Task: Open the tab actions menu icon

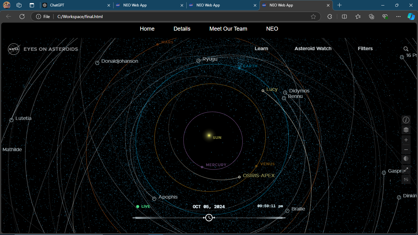Action: tap(32, 5)
